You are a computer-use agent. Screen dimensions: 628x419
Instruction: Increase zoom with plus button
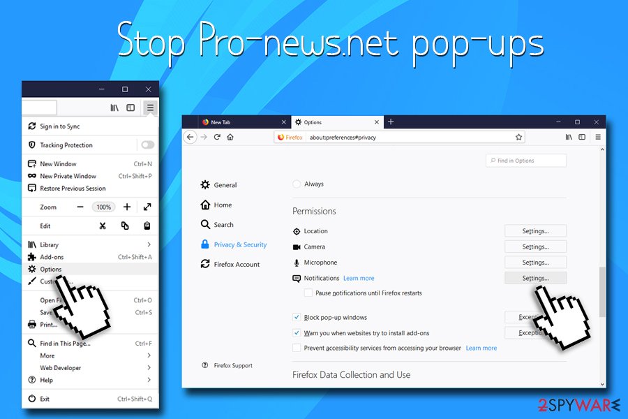click(x=127, y=207)
